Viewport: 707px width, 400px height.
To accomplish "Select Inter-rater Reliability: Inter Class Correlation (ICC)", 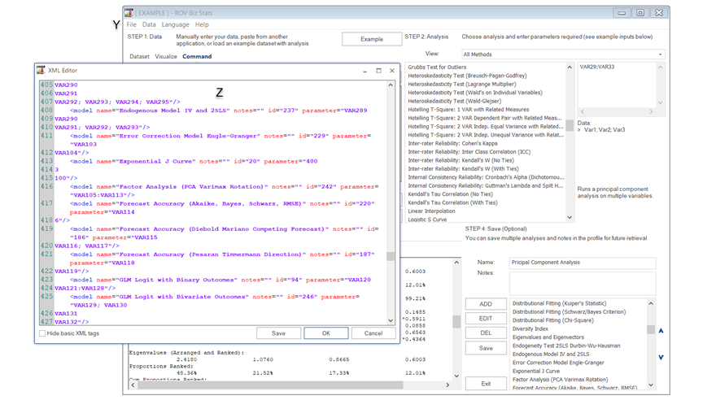I will [469, 152].
